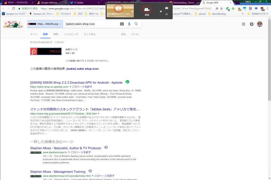Translate Aptoide result via このページを訳す
This screenshot has height=180, width=271.
(82, 87)
